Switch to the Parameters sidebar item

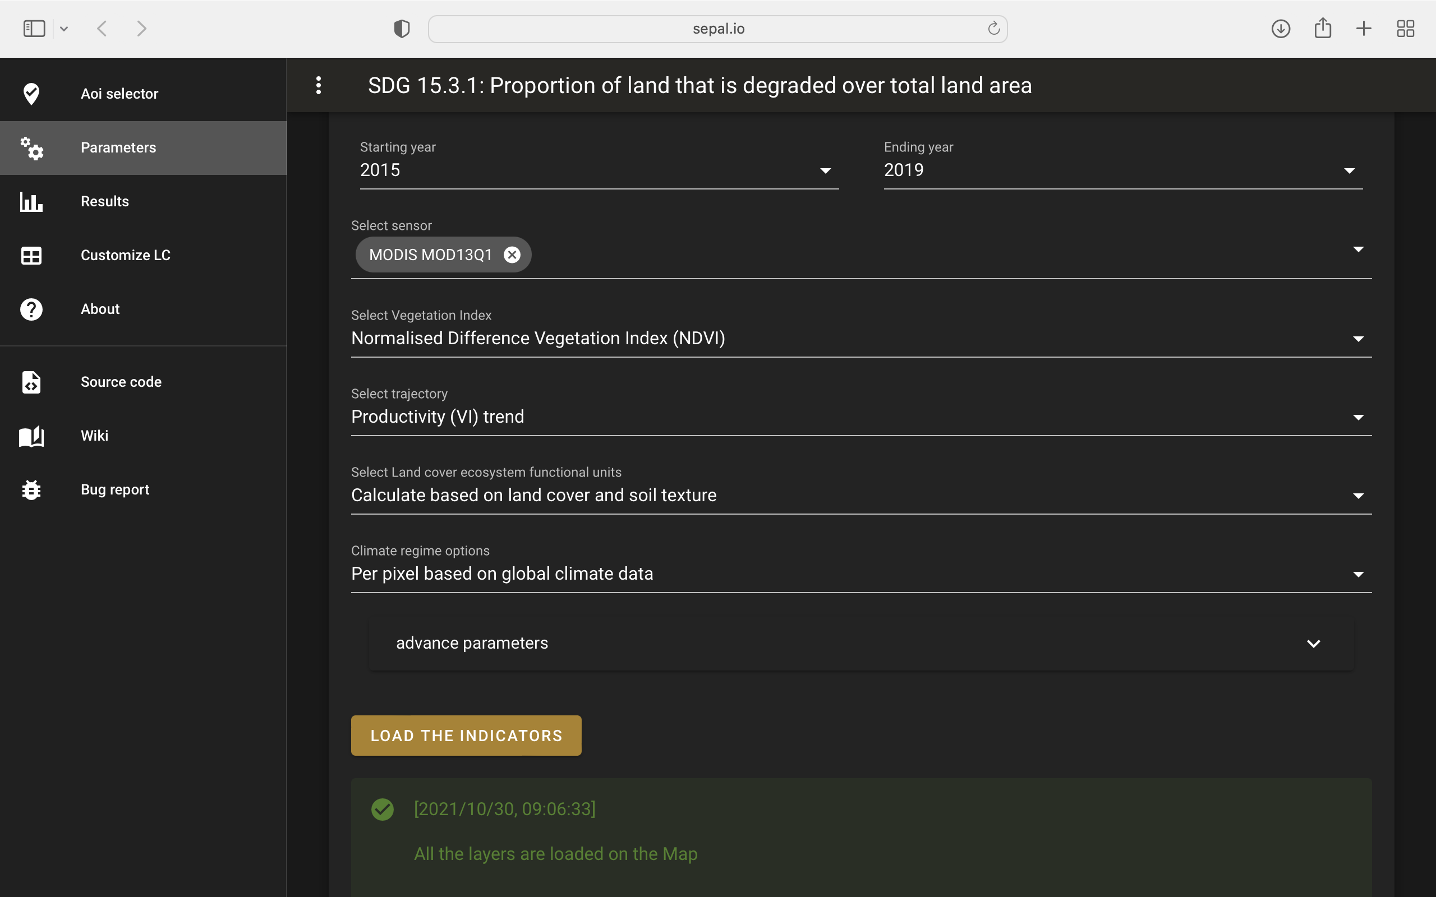(x=119, y=147)
